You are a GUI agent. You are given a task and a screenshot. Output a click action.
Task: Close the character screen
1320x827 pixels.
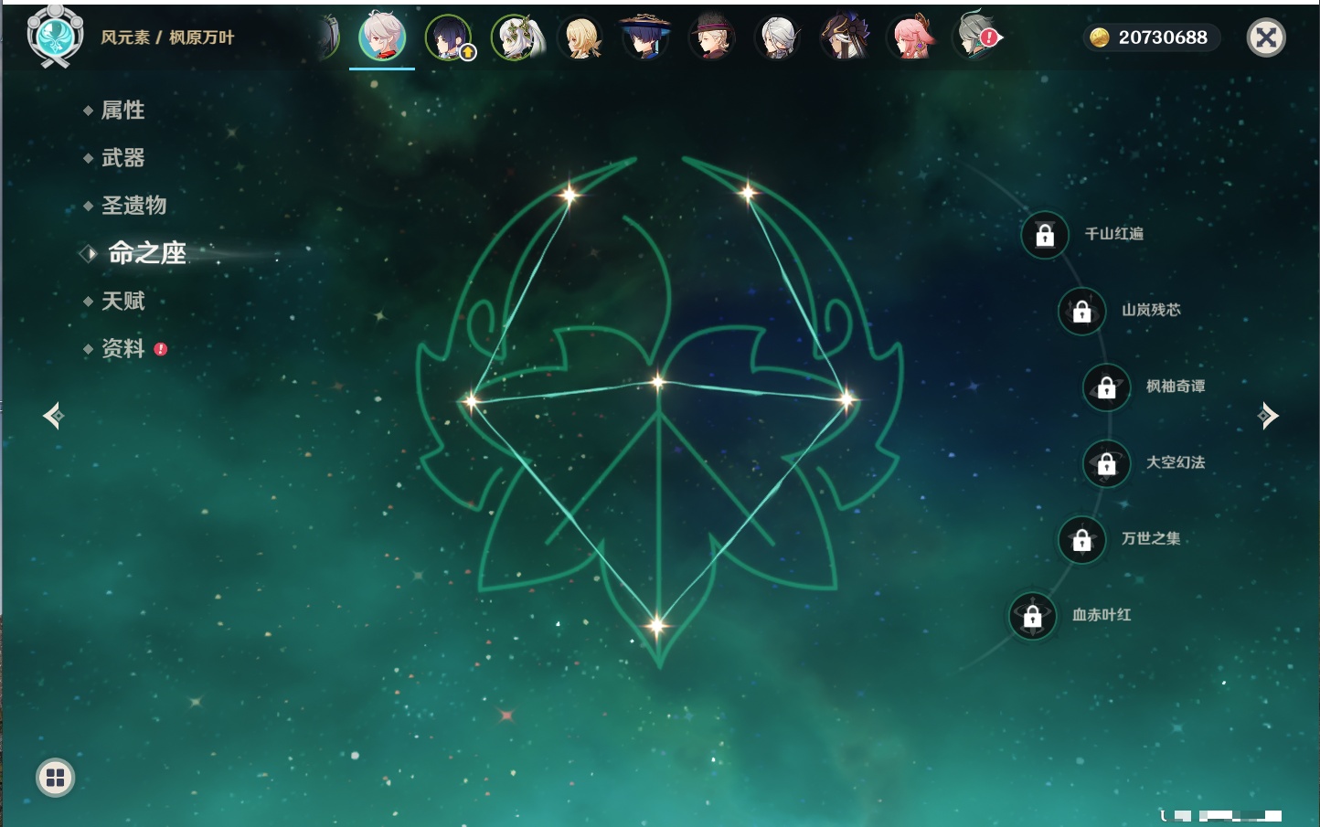(x=1266, y=37)
